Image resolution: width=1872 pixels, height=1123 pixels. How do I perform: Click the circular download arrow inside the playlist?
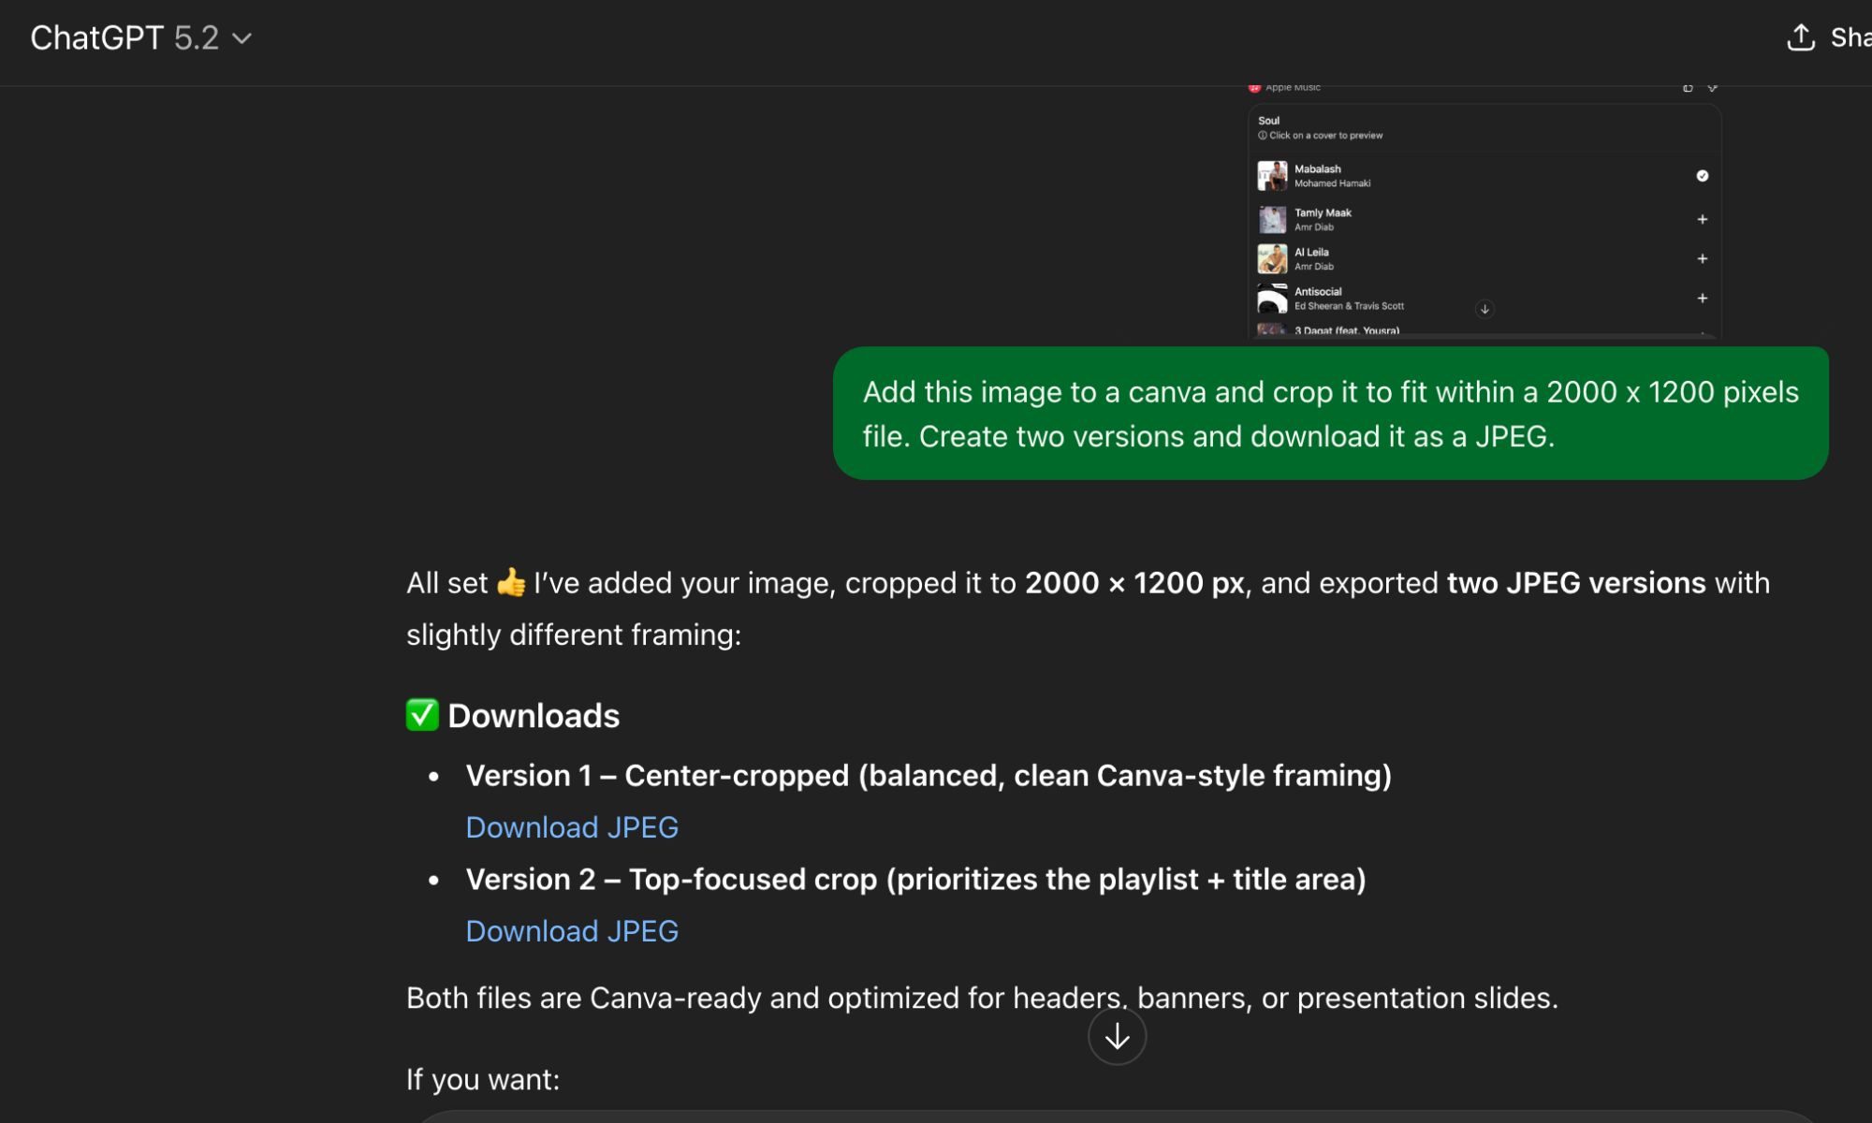coord(1484,309)
